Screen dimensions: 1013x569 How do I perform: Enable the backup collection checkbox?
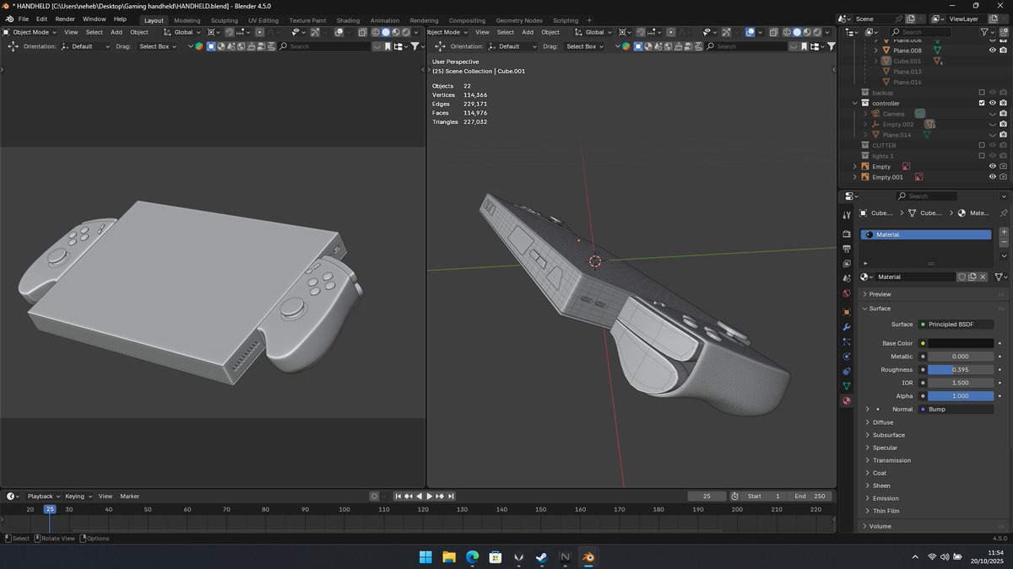pyautogui.click(x=982, y=93)
